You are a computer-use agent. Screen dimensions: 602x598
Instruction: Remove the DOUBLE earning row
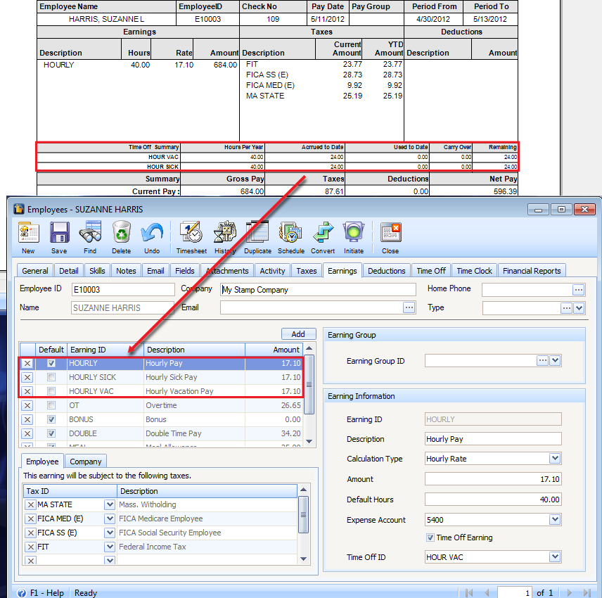coord(27,433)
